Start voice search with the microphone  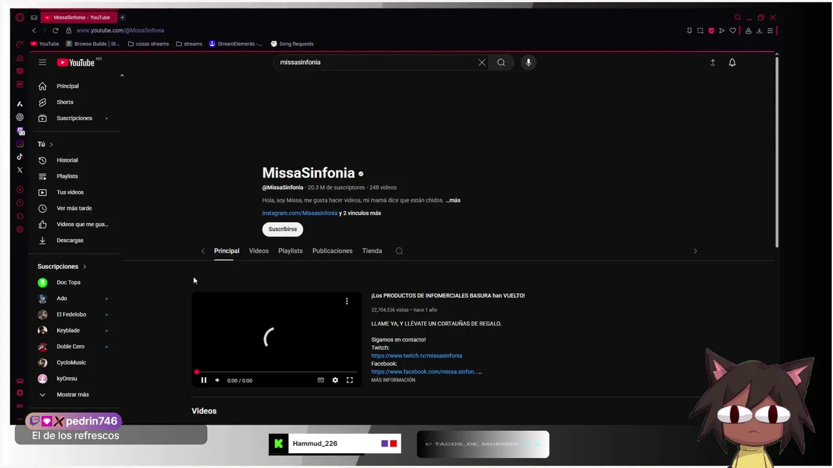528,62
